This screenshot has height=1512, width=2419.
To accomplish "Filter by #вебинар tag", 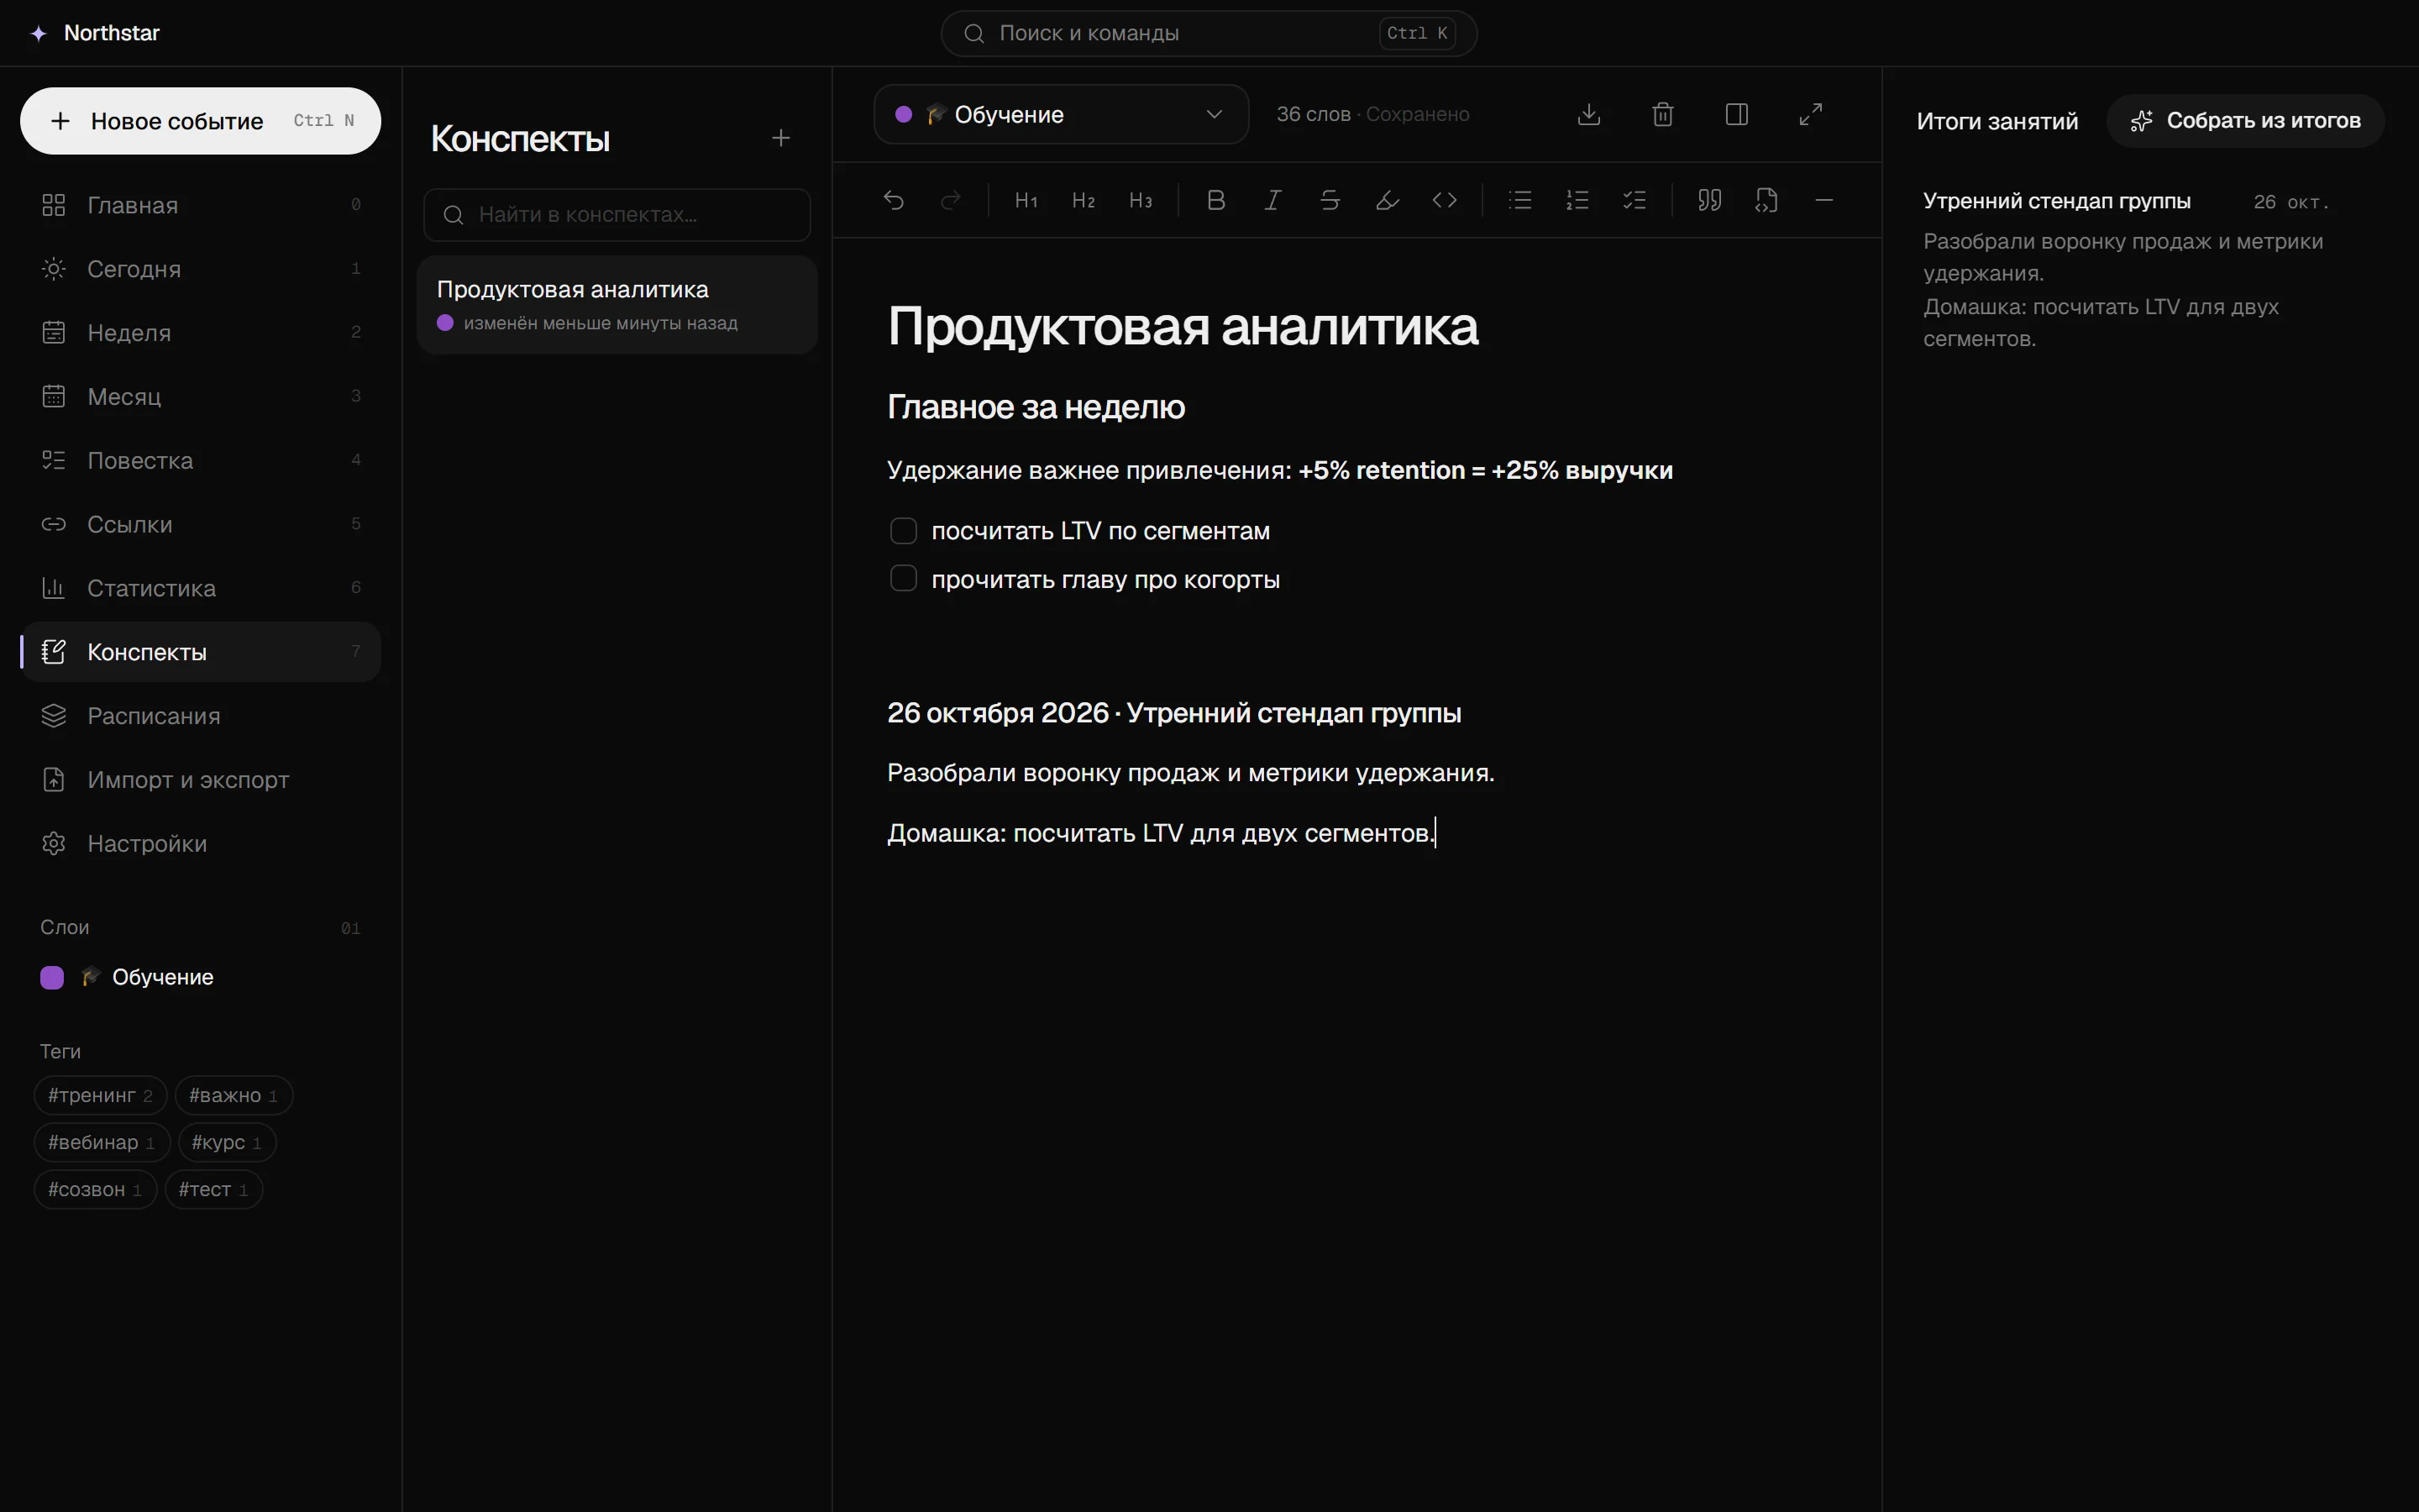I will [x=102, y=1142].
